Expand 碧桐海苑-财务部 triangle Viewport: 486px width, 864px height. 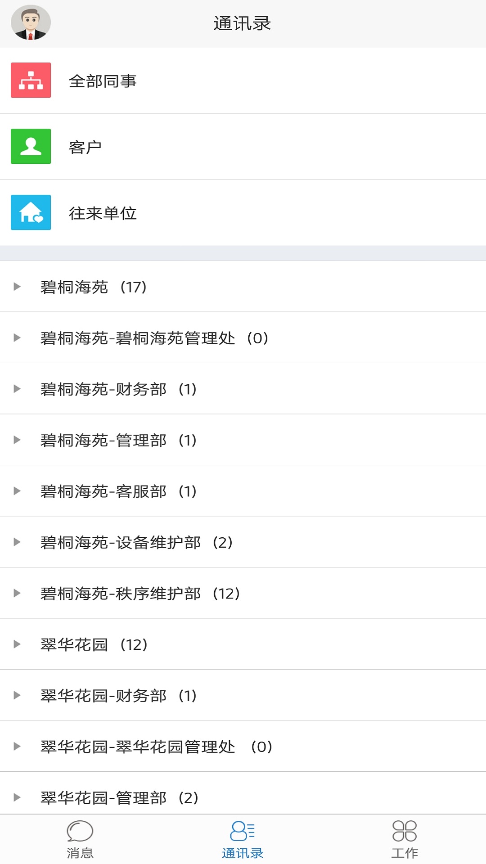[17, 389]
